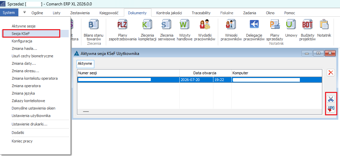Expand the quick access toolbar arrow
The image size is (340, 156).
click(25, 12)
